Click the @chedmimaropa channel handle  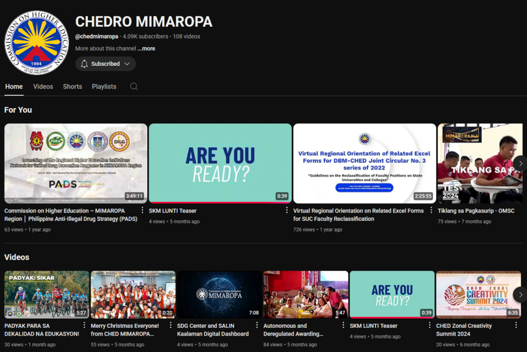[97, 37]
